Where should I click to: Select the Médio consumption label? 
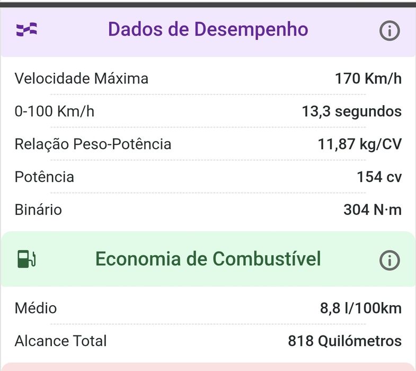pos(36,308)
